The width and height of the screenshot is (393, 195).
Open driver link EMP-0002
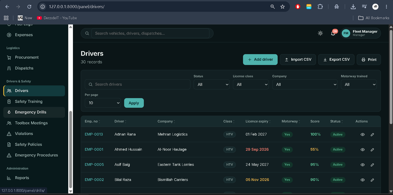tap(94, 180)
